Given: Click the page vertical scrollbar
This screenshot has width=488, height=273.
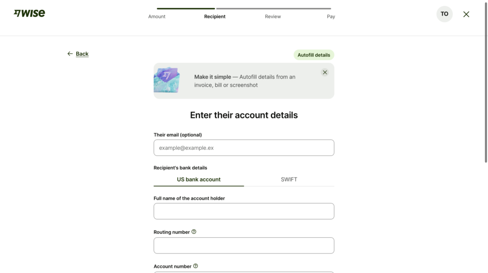Looking at the screenshot, I should point(486,82).
